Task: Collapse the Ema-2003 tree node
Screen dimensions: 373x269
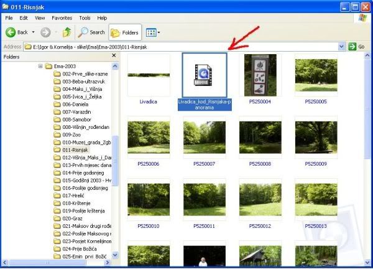Action: 40,66
